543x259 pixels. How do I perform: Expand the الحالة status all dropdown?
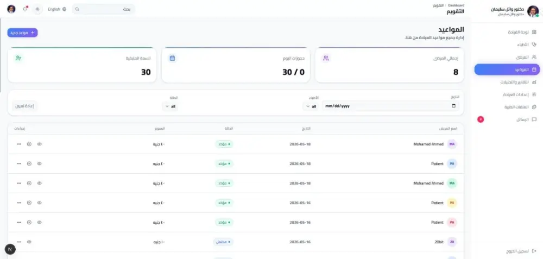pyautogui.click(x=169, y=106)
